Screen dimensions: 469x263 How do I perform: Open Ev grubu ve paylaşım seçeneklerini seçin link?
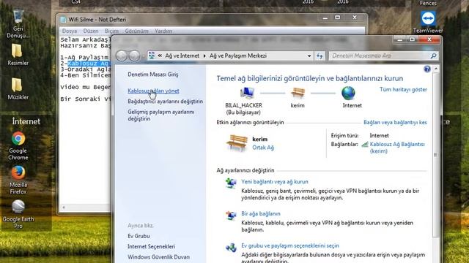pyautogui.click(x=290, y=245)
